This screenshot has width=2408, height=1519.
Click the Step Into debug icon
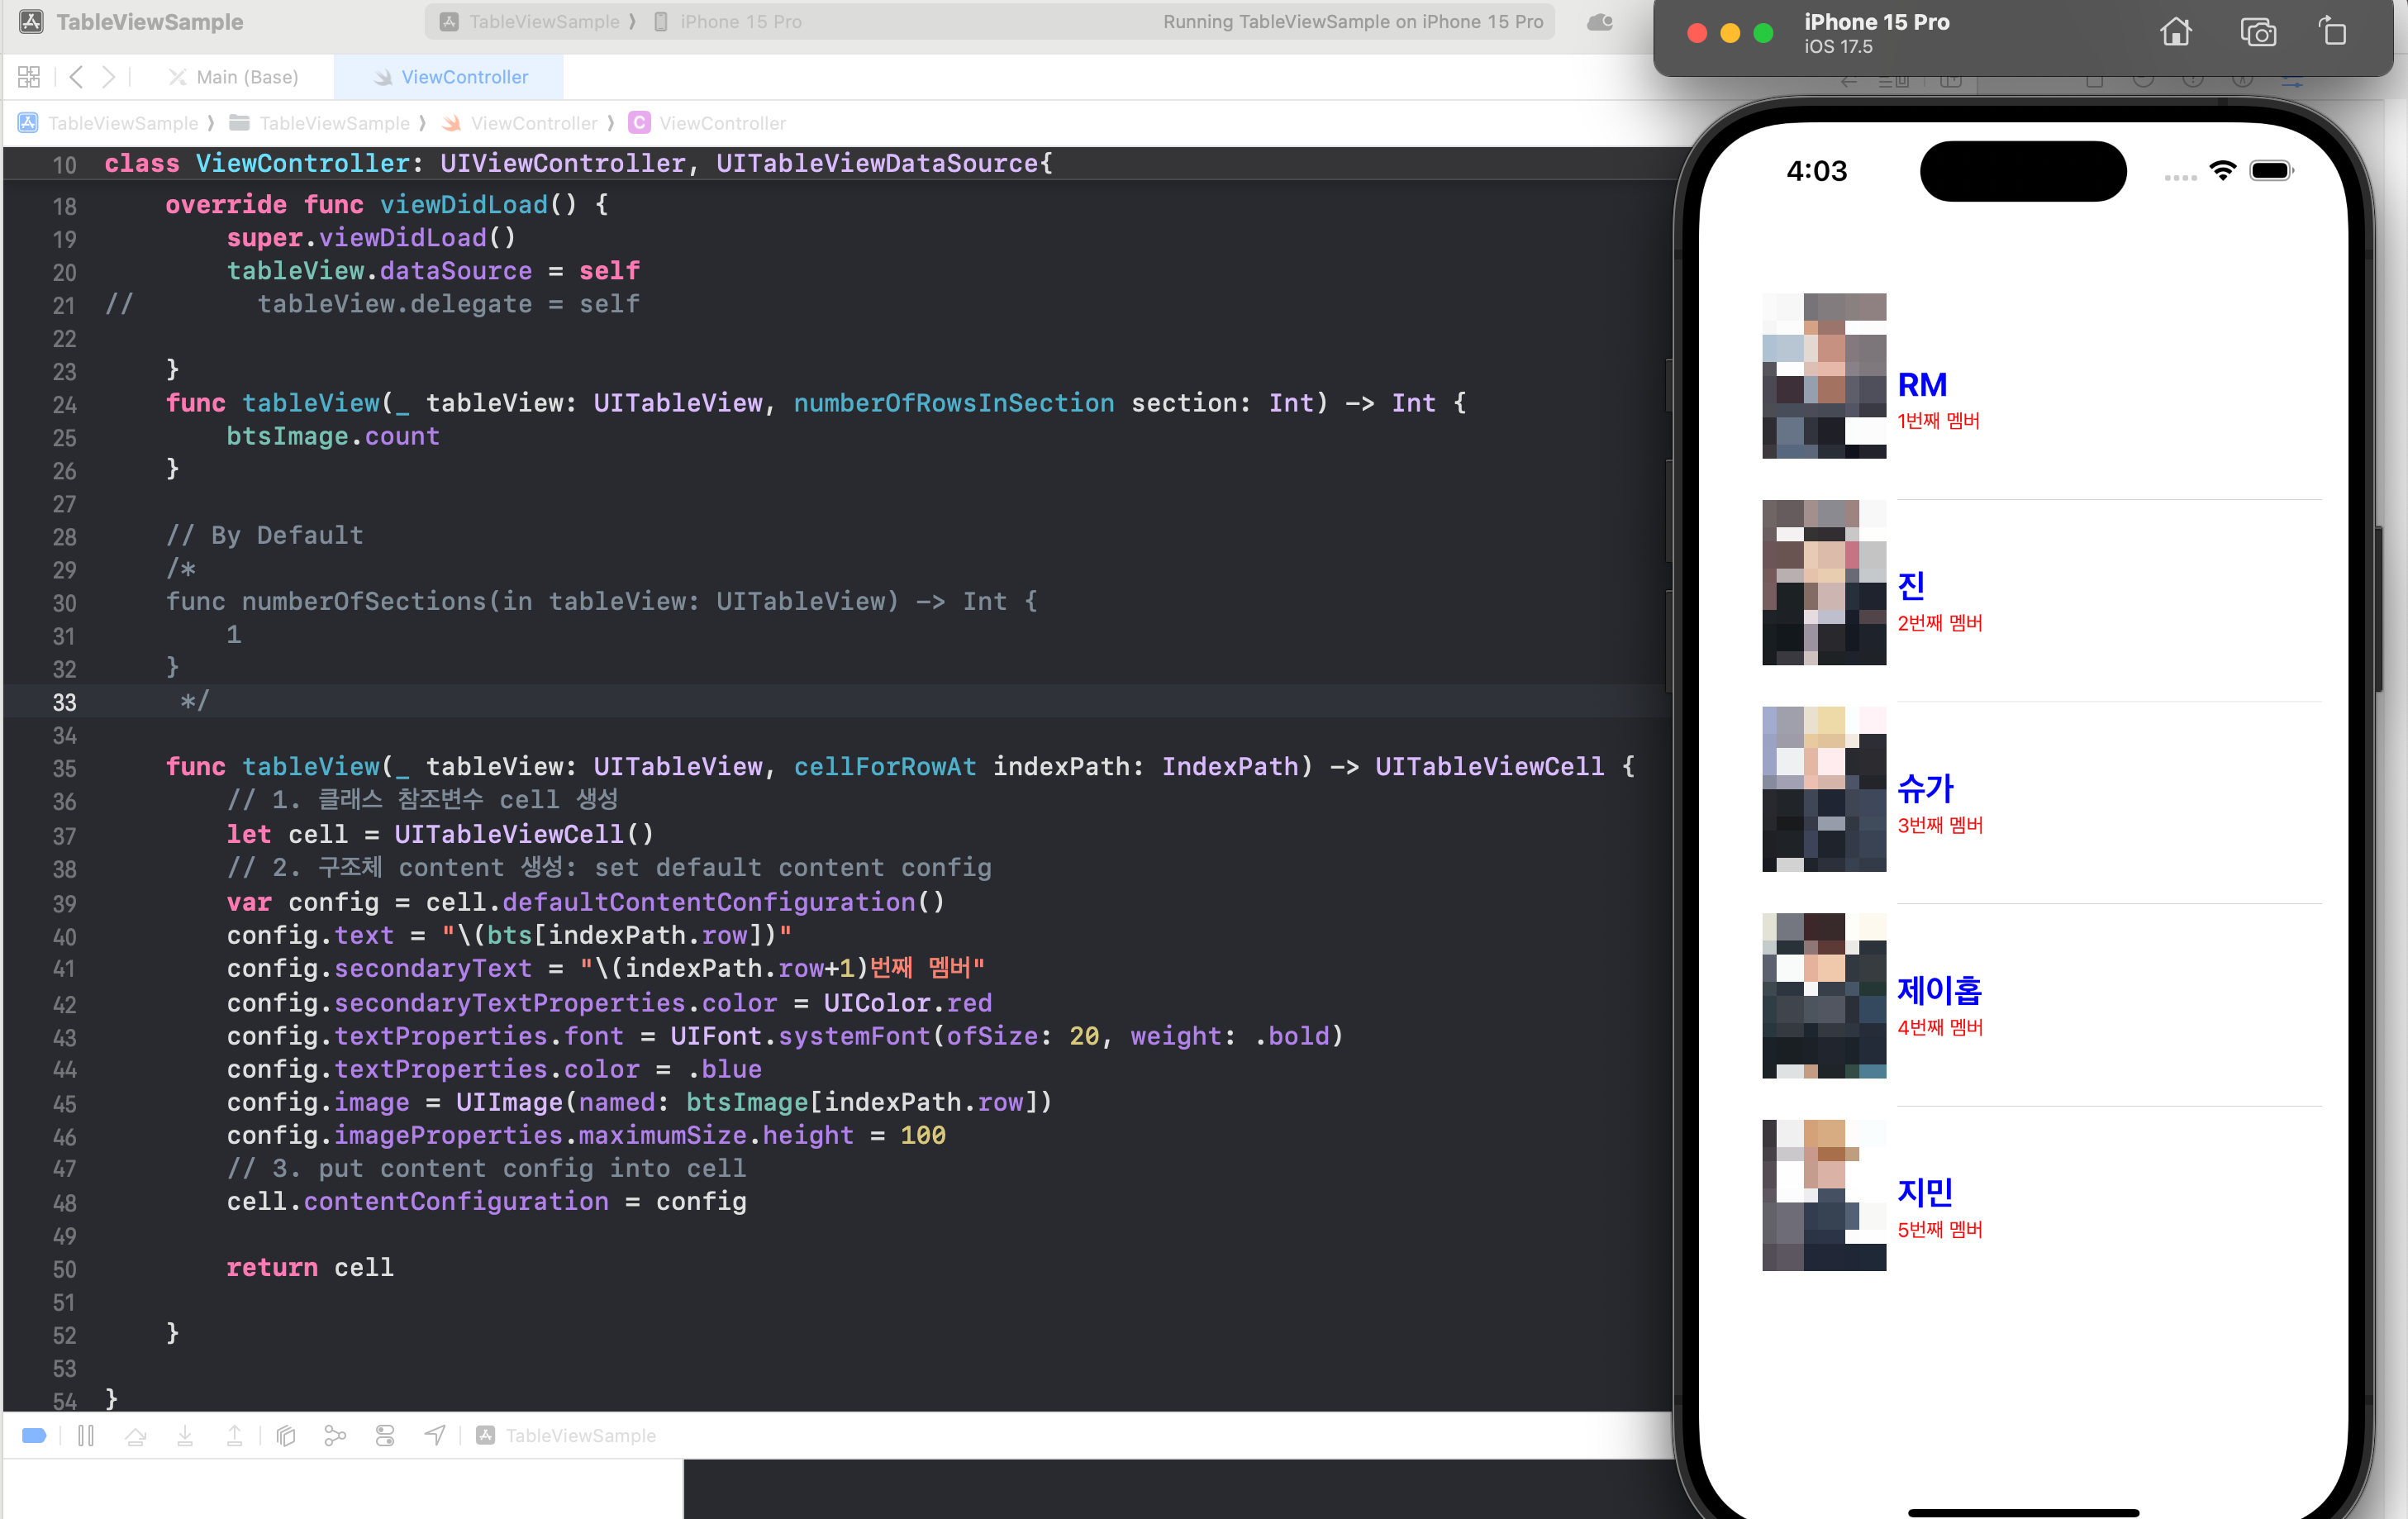(x=185, y=1435)
